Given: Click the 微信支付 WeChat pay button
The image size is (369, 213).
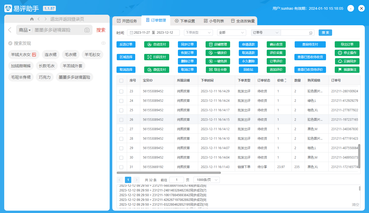Looking at the screenshot, I should [157, 70].
